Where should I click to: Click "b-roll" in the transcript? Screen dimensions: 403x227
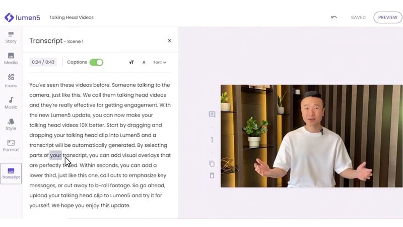coord(102,185)
